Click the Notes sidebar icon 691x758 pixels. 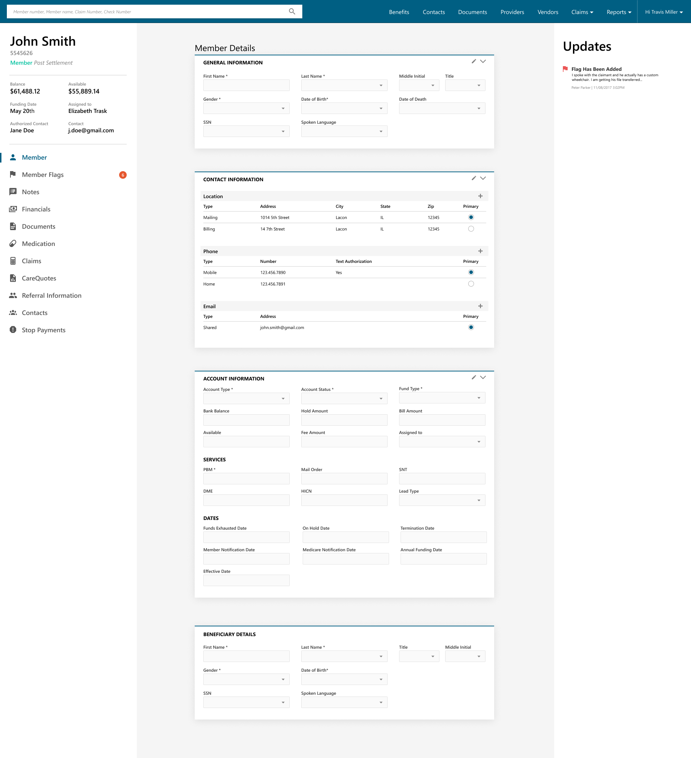(x=13, y=191)
